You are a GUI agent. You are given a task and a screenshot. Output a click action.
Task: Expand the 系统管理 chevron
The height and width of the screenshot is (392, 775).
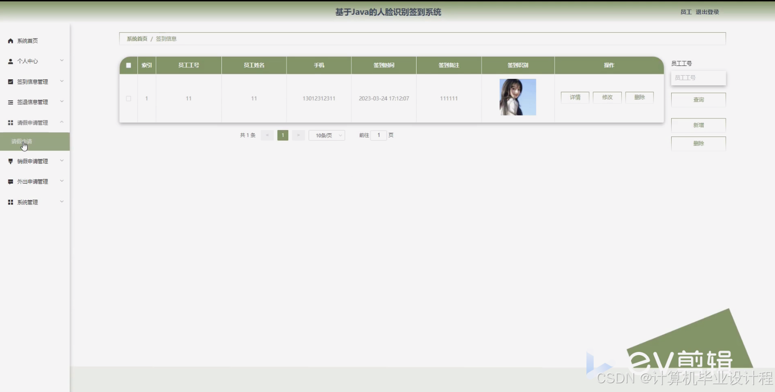62,202
